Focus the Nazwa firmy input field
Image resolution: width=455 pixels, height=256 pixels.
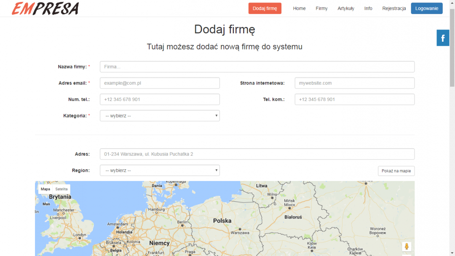[257, 67]
